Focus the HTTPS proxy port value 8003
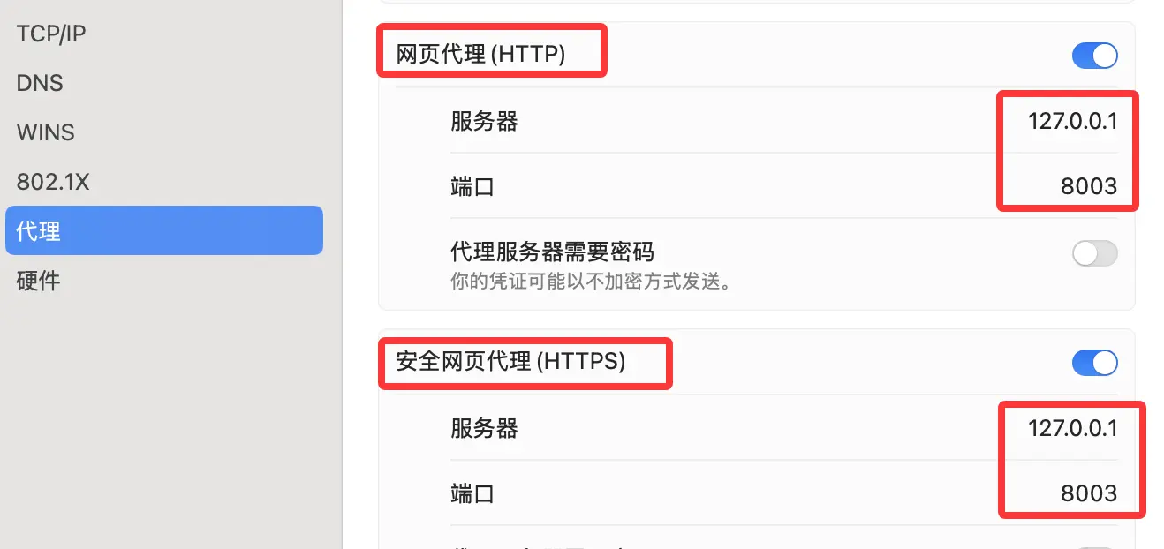The image size is (1164, 549). 1088,493
